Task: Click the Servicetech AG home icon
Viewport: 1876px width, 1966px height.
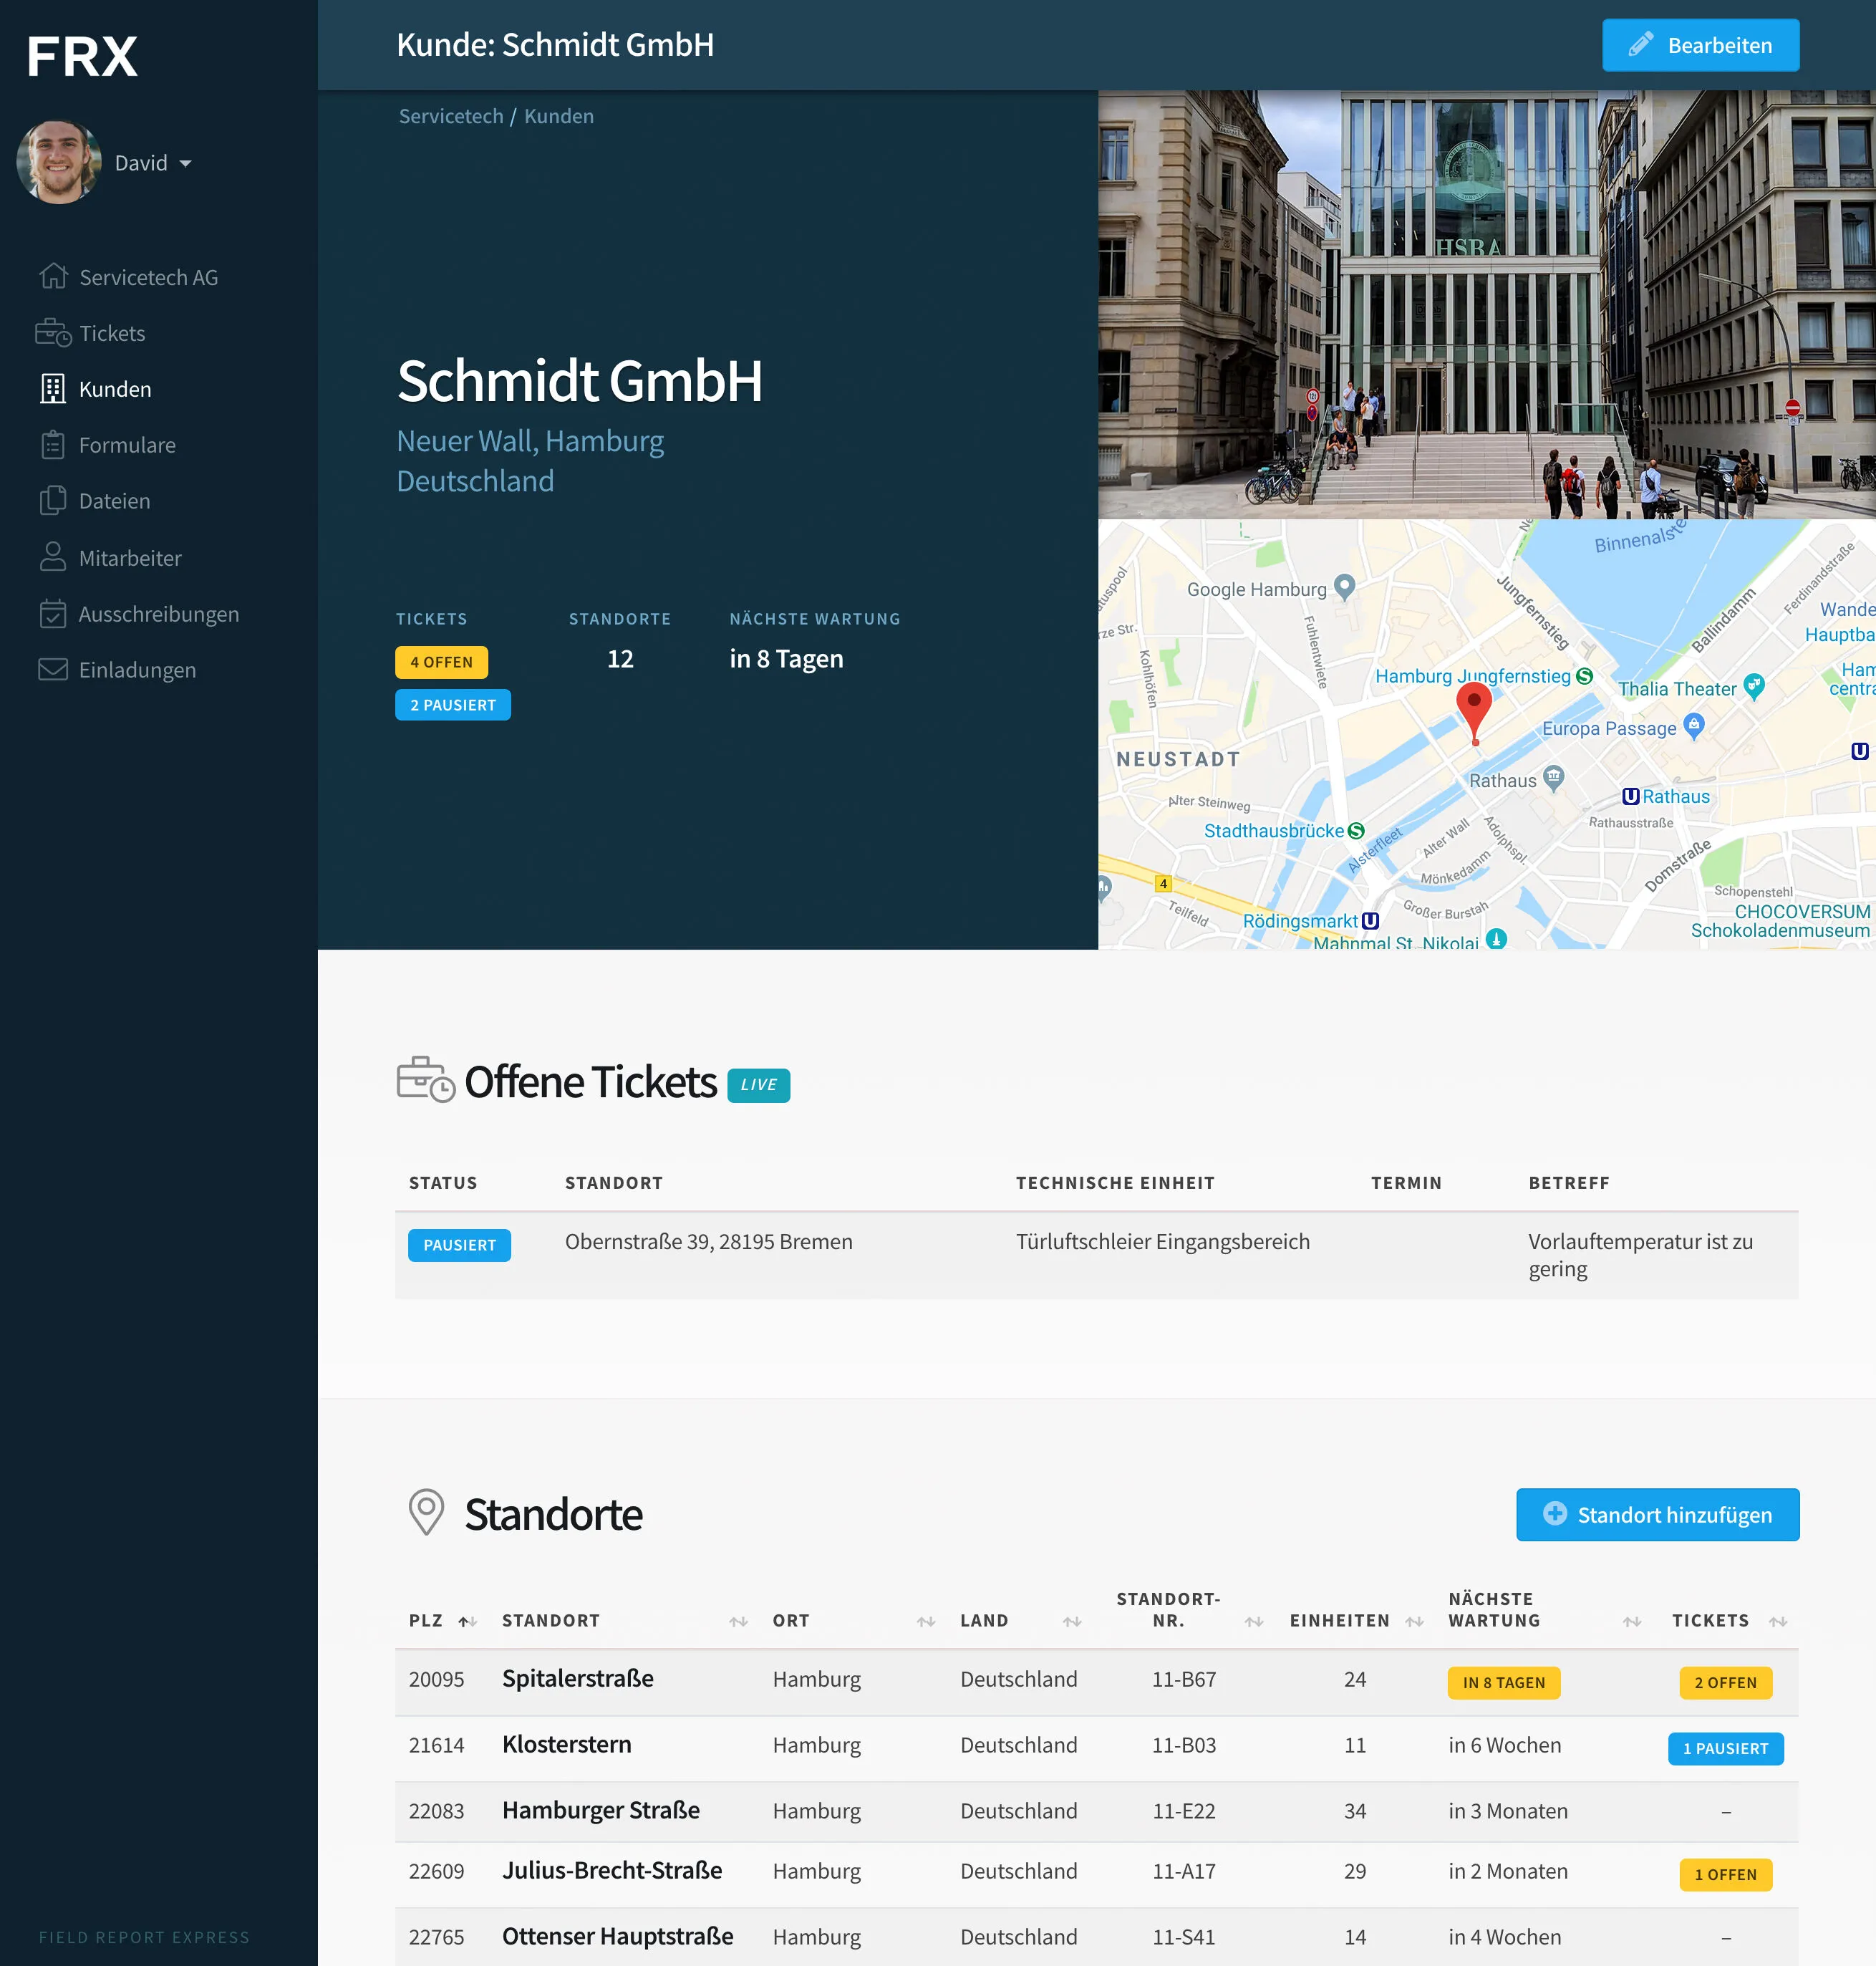Action: 53,276
